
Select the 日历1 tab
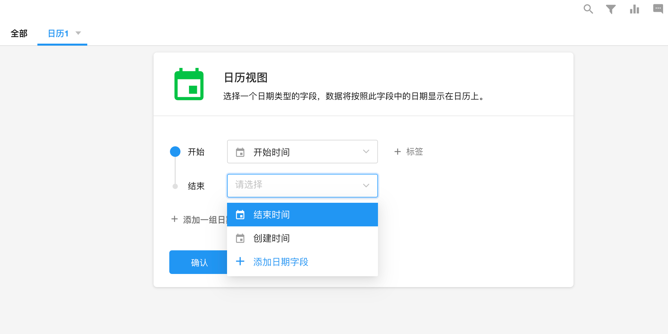(x=58, y=33)
